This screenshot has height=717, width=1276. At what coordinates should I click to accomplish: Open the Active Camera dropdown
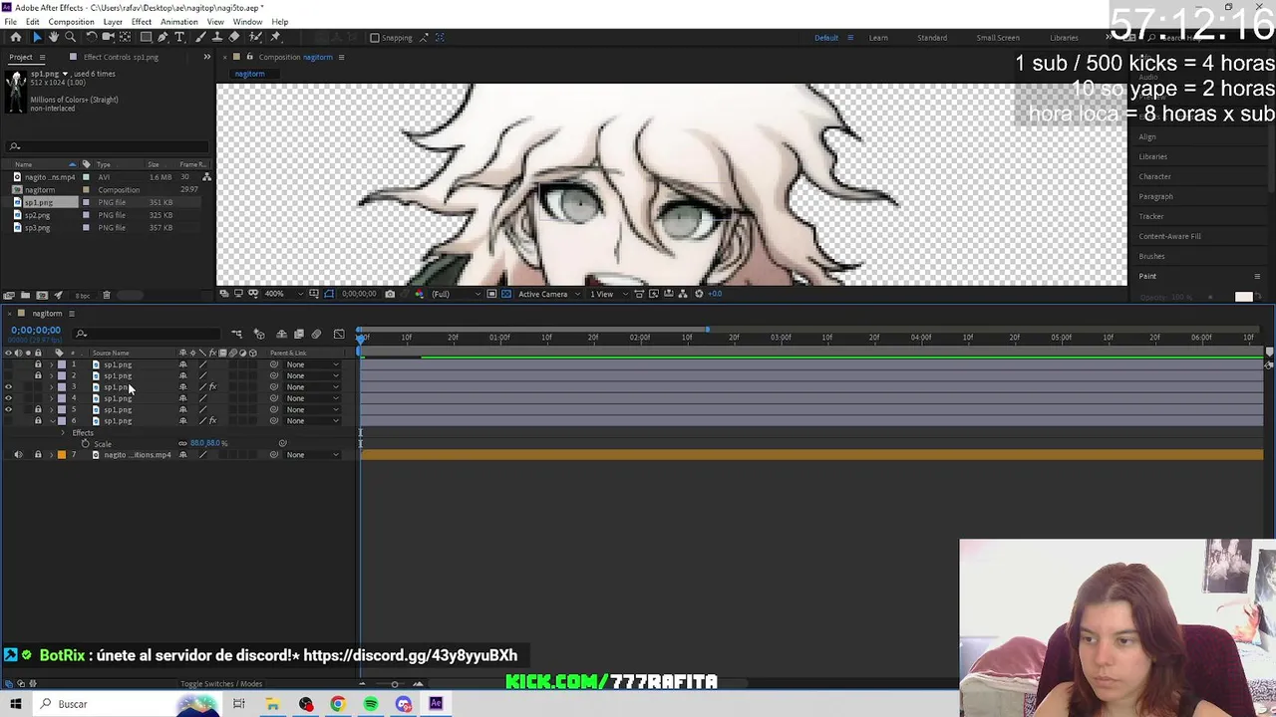[549, 294]
